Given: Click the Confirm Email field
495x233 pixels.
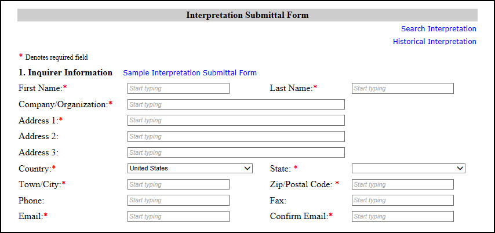Looking at the screenshot, I should point(402,216).
